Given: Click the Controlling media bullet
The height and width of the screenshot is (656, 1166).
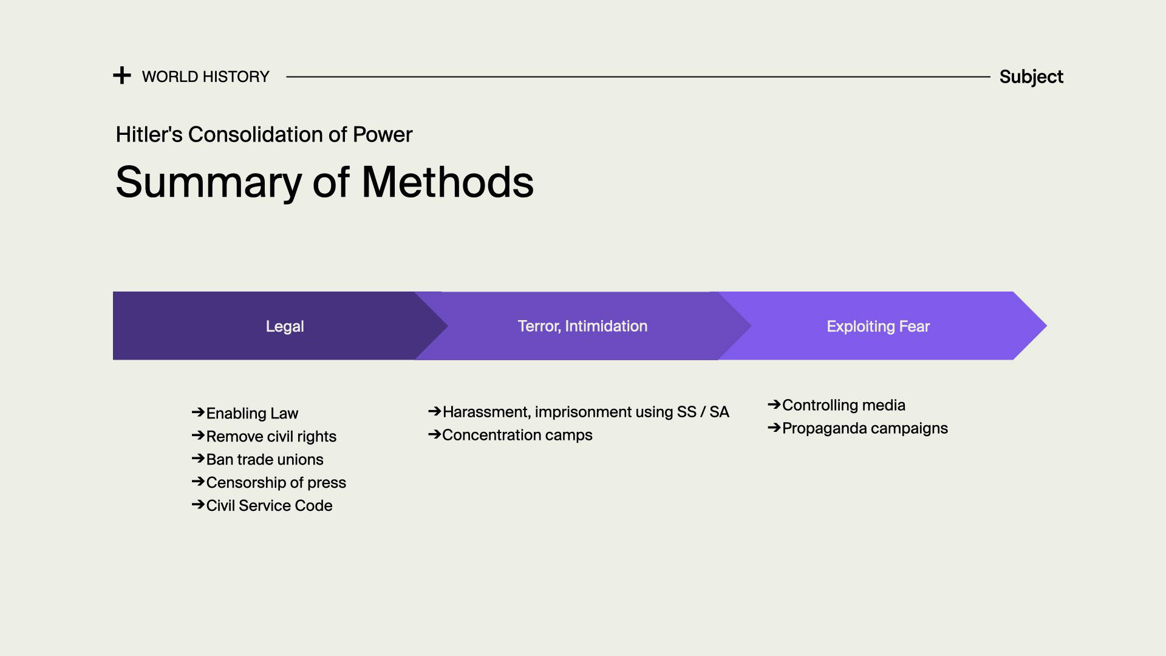Looking at the screenshot, I should click(836, 405).
